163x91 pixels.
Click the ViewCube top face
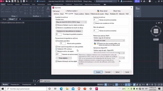tap(156, 31)
